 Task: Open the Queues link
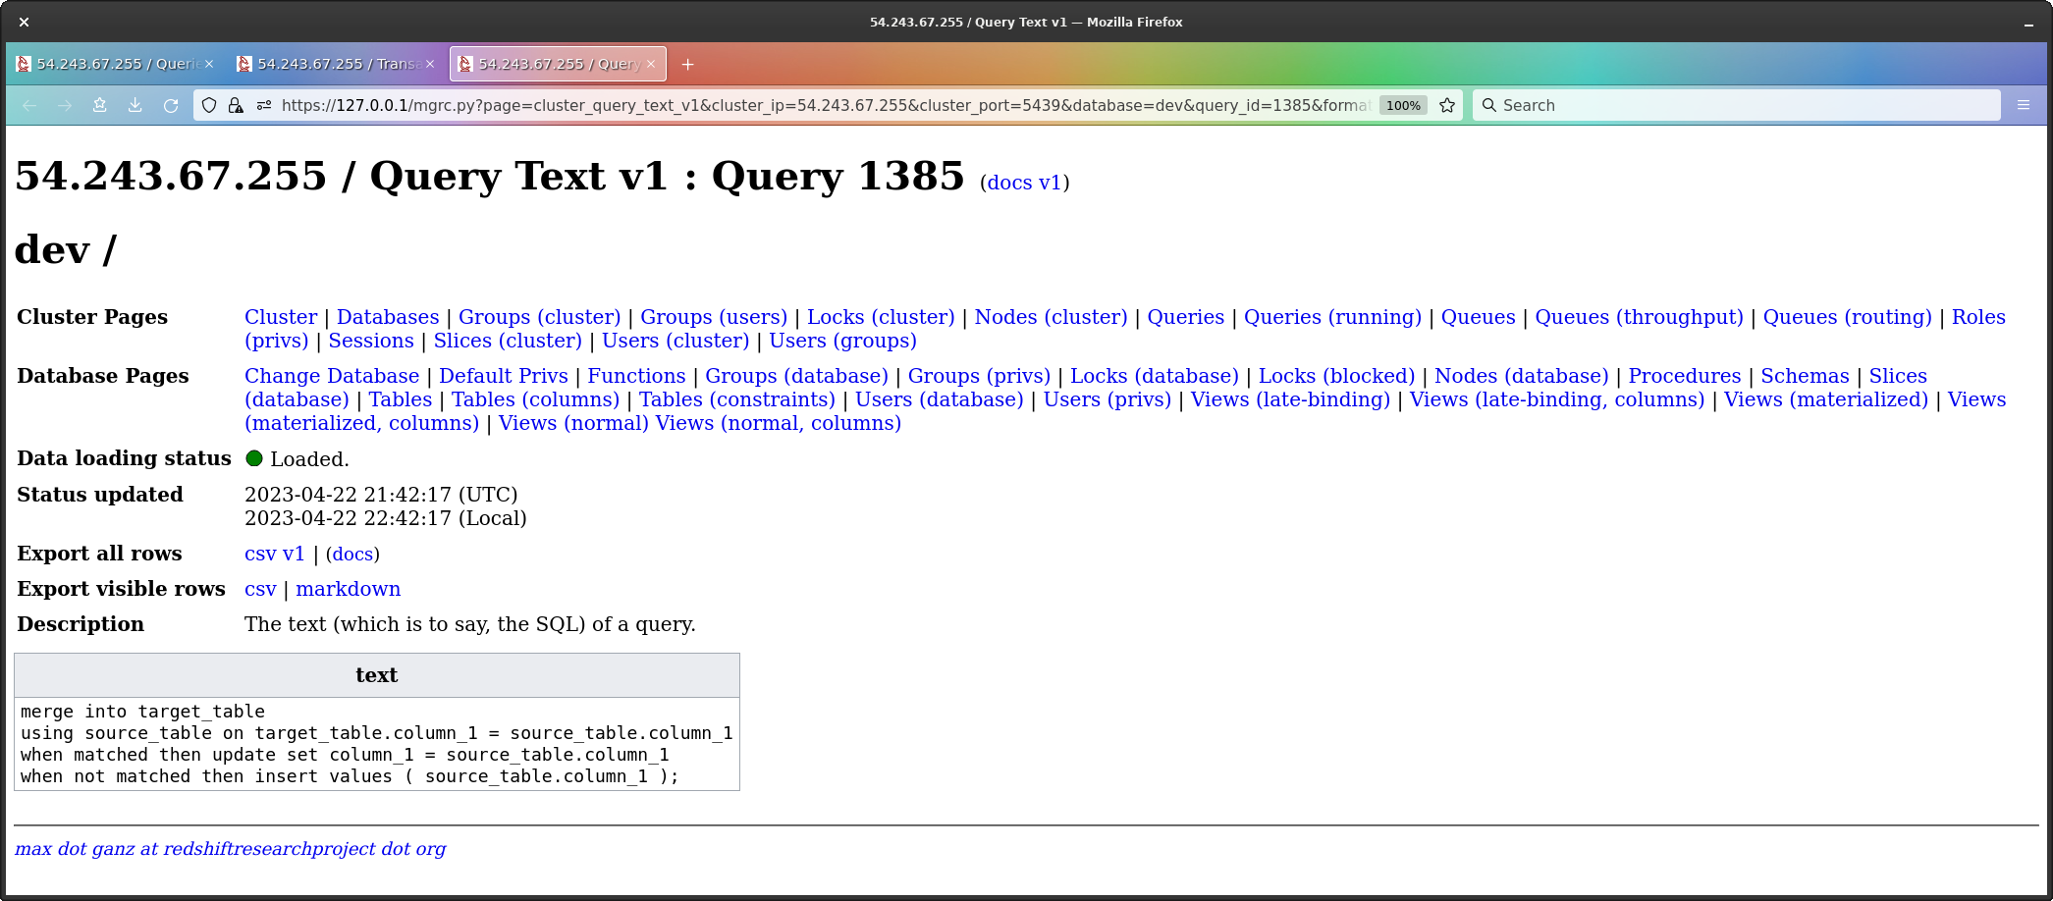click(1479, 317)
